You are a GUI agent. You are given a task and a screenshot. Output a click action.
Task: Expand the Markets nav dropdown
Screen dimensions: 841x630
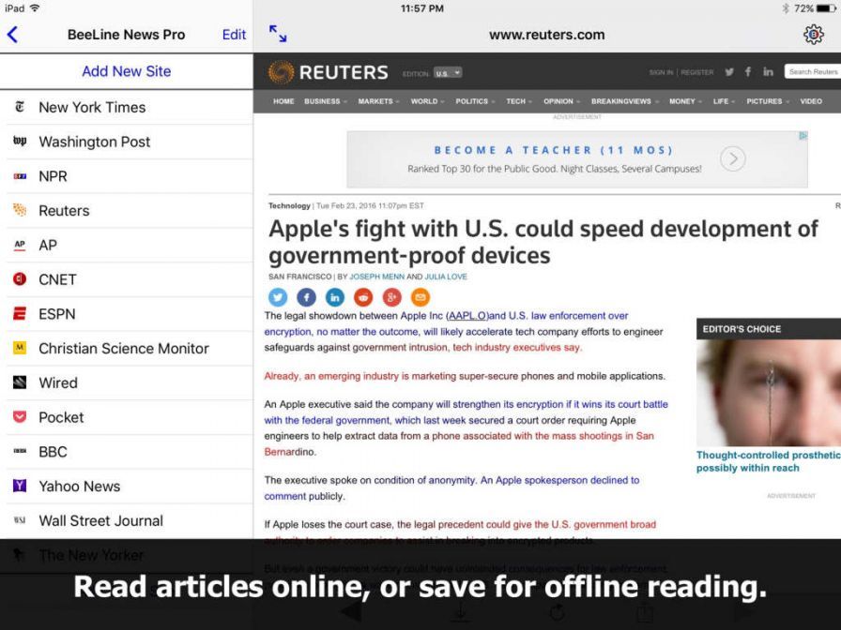pos(378,101)
